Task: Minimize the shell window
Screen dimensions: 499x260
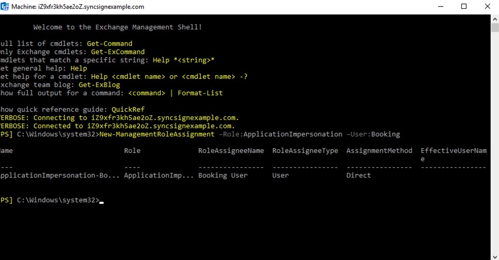Action: pyautogui.click(x=441, y=6)
